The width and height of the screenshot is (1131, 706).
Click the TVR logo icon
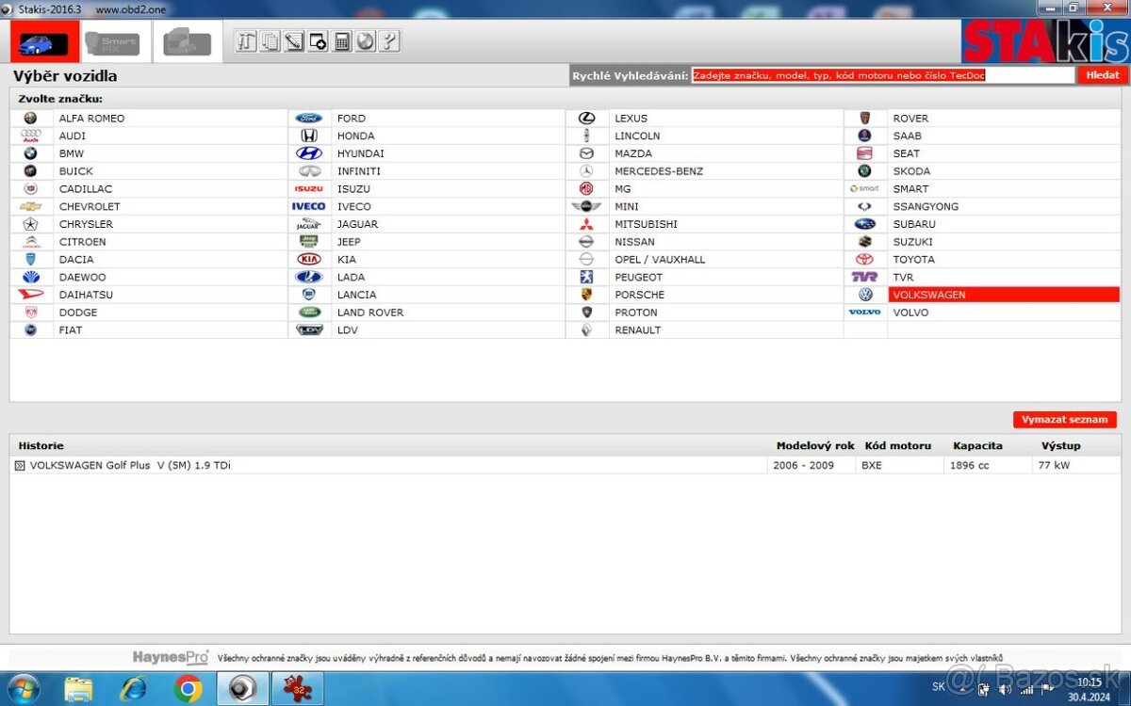(x=864, y=277)
